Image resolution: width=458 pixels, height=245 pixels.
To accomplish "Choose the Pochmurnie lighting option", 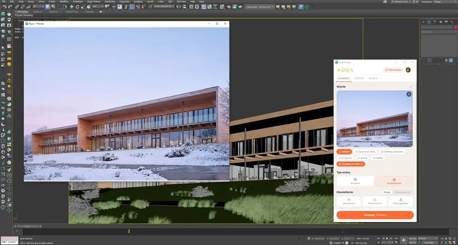I will 374,201.
